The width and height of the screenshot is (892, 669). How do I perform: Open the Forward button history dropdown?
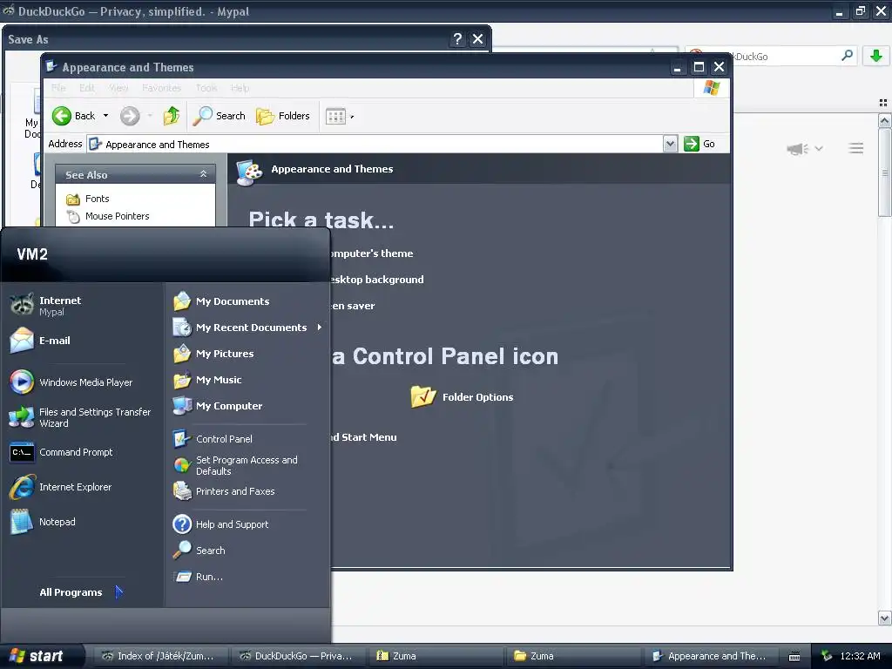[x=150, y=116]
